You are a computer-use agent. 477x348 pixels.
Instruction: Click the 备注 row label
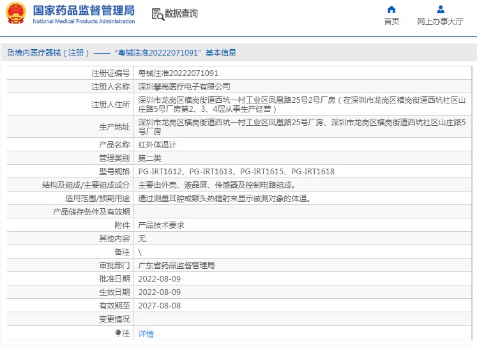tap(122, 252)
